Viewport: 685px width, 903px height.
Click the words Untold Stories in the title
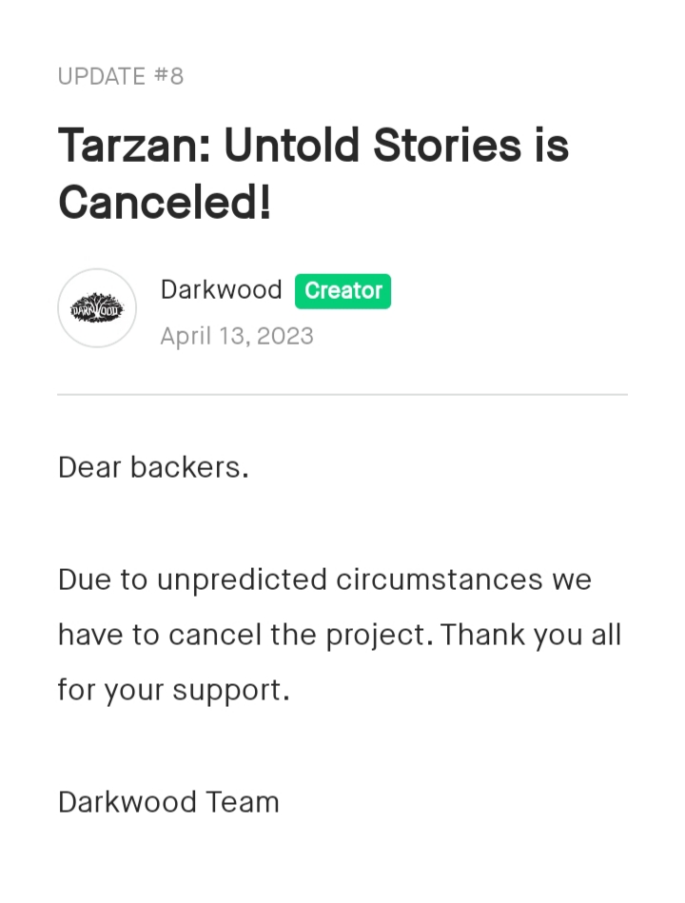tap(372, 146)
